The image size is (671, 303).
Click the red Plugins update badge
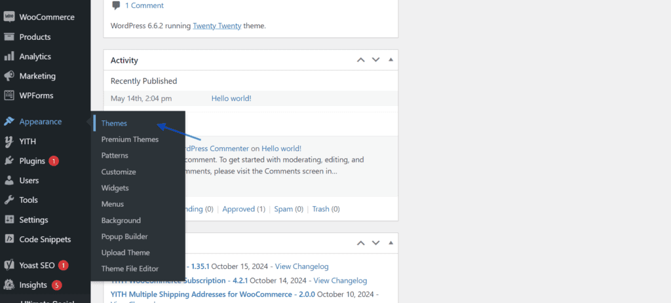[54, 161]
